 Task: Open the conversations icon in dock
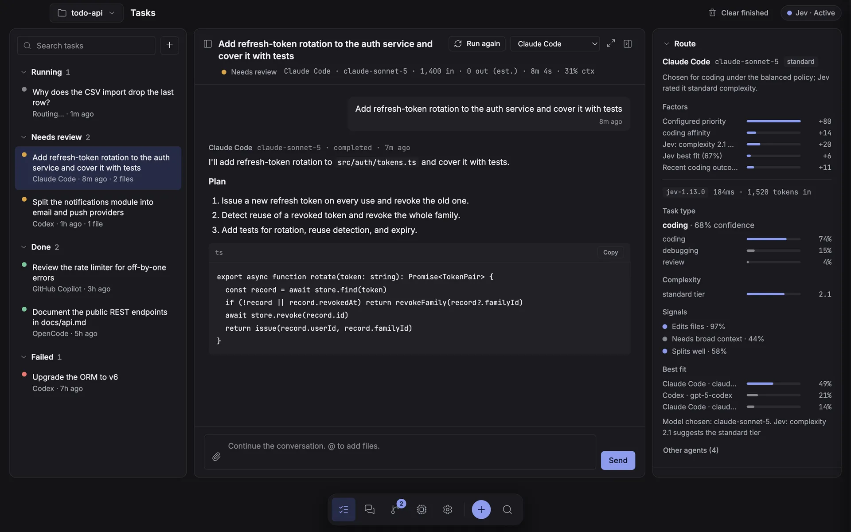coord(369,509)
